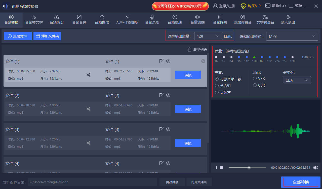Open the output quality dropdown showing 128
Screen dimensions: 322x189
(208, 36)
